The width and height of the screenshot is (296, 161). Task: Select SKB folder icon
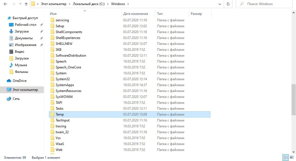pos(52,50)
